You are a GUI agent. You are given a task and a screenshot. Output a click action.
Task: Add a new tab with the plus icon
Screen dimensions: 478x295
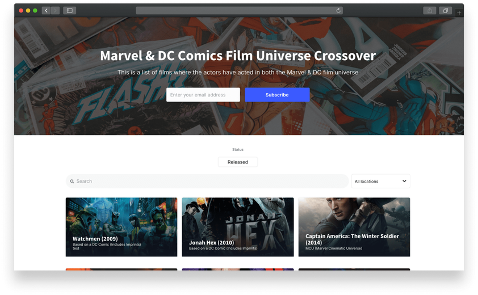(x=459, y=13)
